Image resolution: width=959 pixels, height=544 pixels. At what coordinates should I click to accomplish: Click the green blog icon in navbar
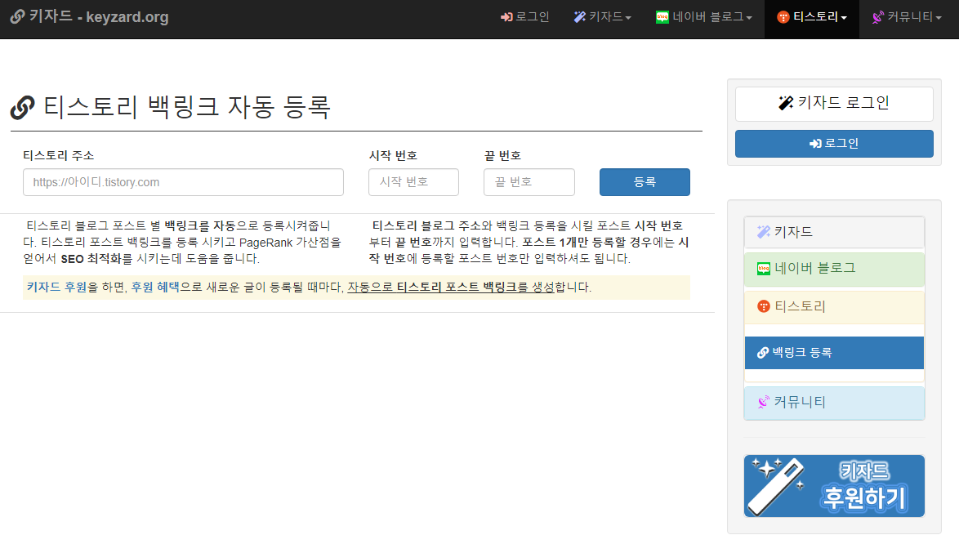coord(662,17)
